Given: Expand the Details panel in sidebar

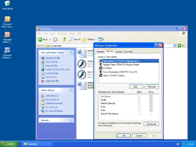Looking at the screenshot, I should pyautogui.click(x=71, y=120).
